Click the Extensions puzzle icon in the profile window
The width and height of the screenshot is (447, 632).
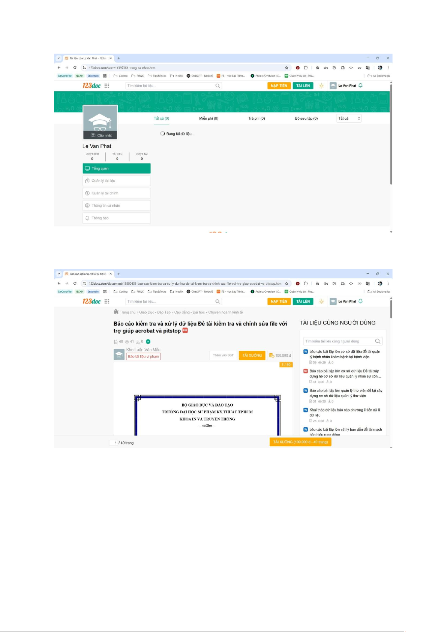point(306,68)
